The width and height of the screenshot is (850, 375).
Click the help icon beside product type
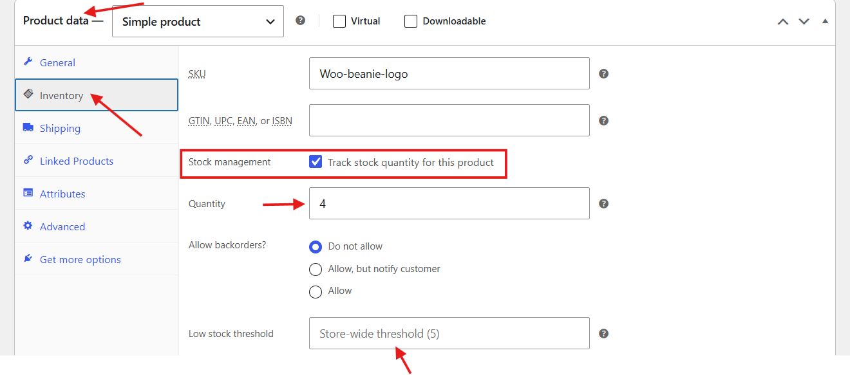coord(300,21)
